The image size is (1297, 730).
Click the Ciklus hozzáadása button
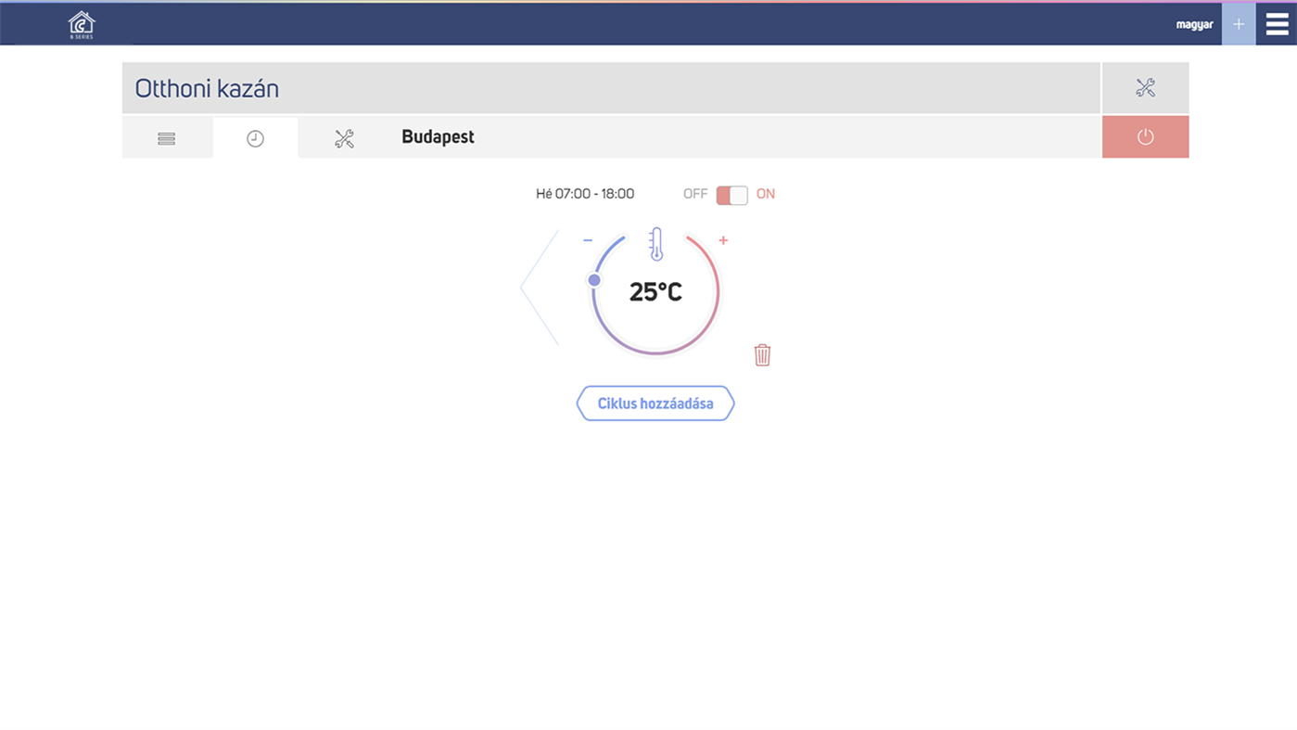pyautogui.click(x=655, y=403)
